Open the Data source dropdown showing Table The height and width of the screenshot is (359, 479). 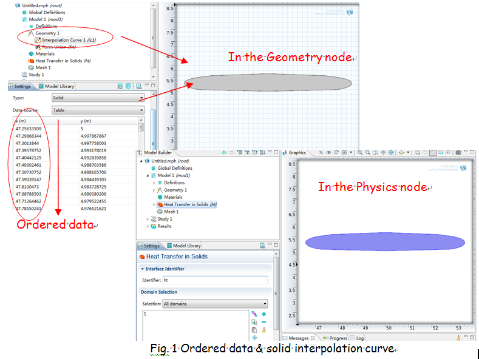point(97,110)
